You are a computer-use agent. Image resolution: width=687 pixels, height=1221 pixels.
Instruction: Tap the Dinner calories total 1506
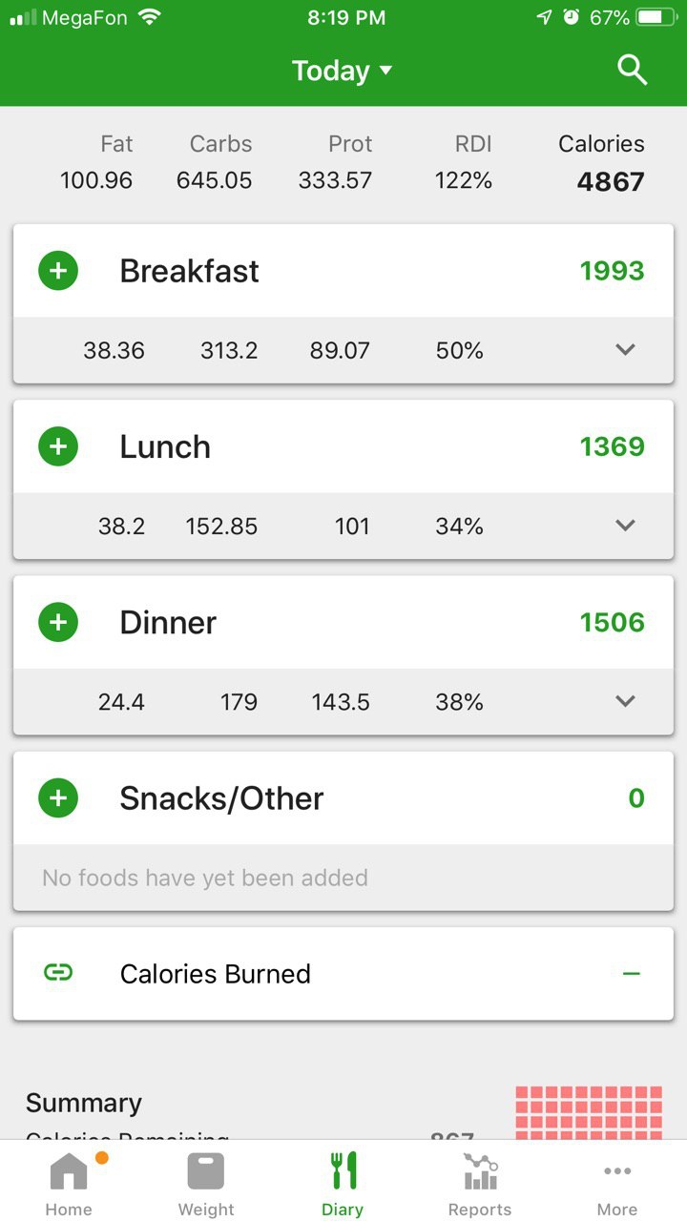tap(612, 623)
